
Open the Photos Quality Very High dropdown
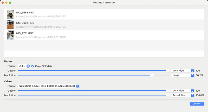pos(183,71)
